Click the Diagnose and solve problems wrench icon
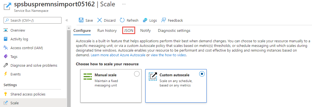 [6, 65]
